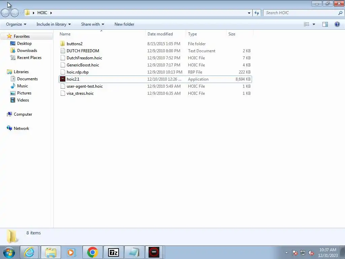Viewport: 345px width, 259px height.
Task: Click the back navigation arrow
Action: pyautogui.click(x=5, y=13)
